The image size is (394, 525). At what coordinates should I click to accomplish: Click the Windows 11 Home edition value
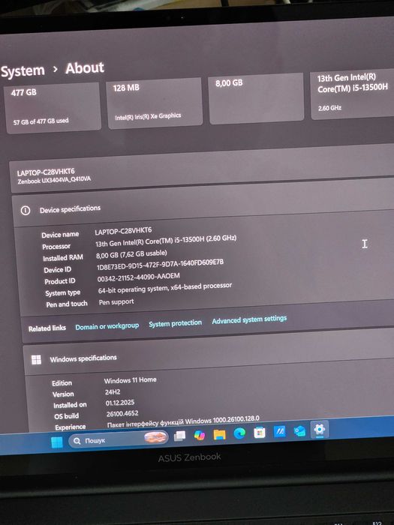[x=131, y=380]
